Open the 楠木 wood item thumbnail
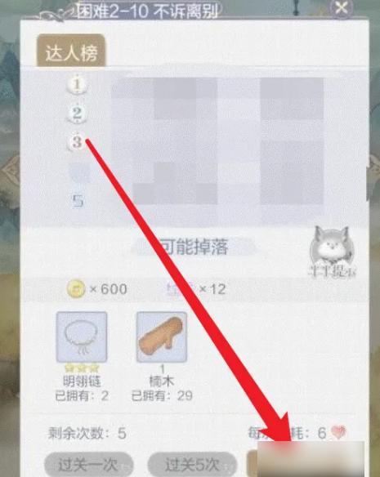Image resolution: width=380 pixels, height=477 pixels. [162, 337]
